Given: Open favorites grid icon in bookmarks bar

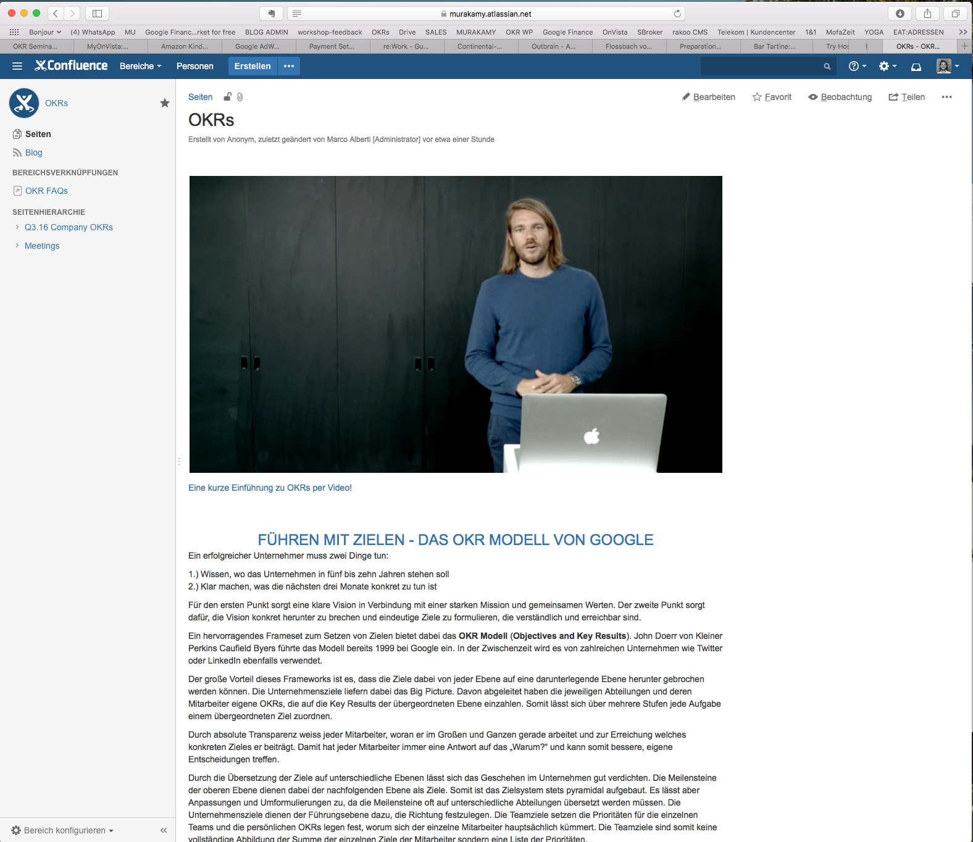Looking at the screenshot, I should point(14,32).
